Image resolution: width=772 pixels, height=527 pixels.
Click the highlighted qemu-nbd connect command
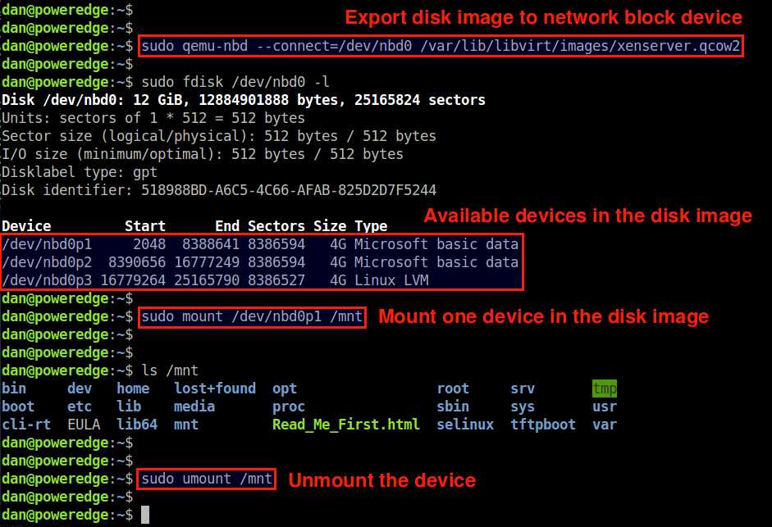(441, 46)
